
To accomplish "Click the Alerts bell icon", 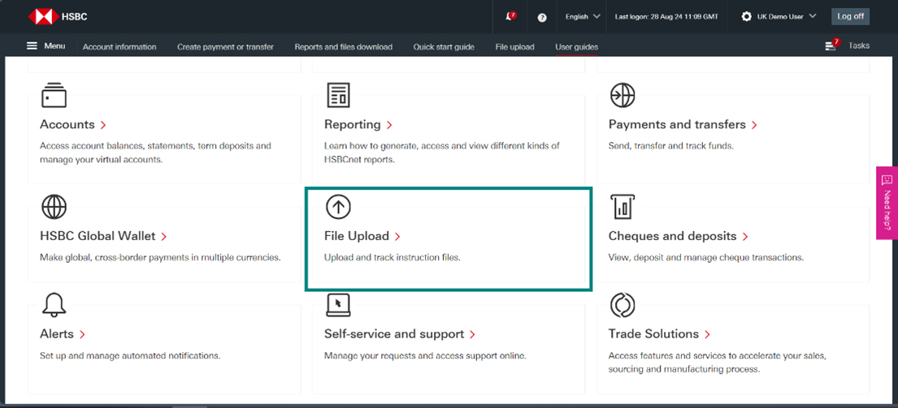I will [x=54, y=305].
